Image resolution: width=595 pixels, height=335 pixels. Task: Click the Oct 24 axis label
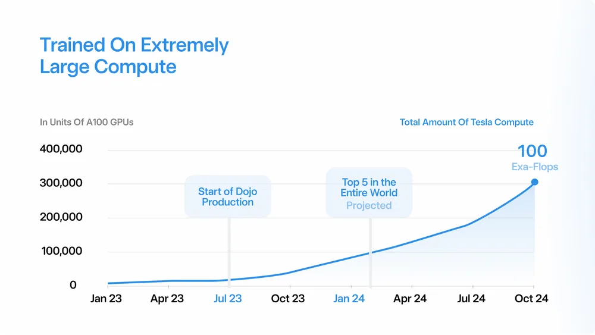point(531,299)
